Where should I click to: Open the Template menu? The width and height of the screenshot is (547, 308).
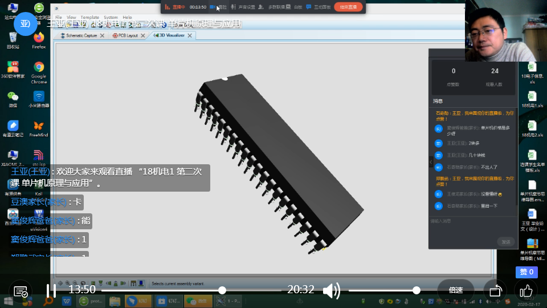(x=90, y=17)
